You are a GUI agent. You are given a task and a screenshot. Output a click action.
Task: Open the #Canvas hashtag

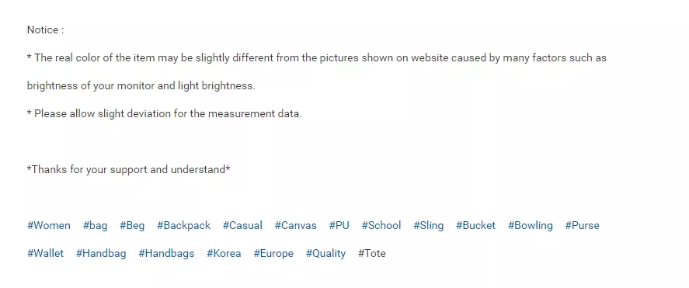pos(296,226)
